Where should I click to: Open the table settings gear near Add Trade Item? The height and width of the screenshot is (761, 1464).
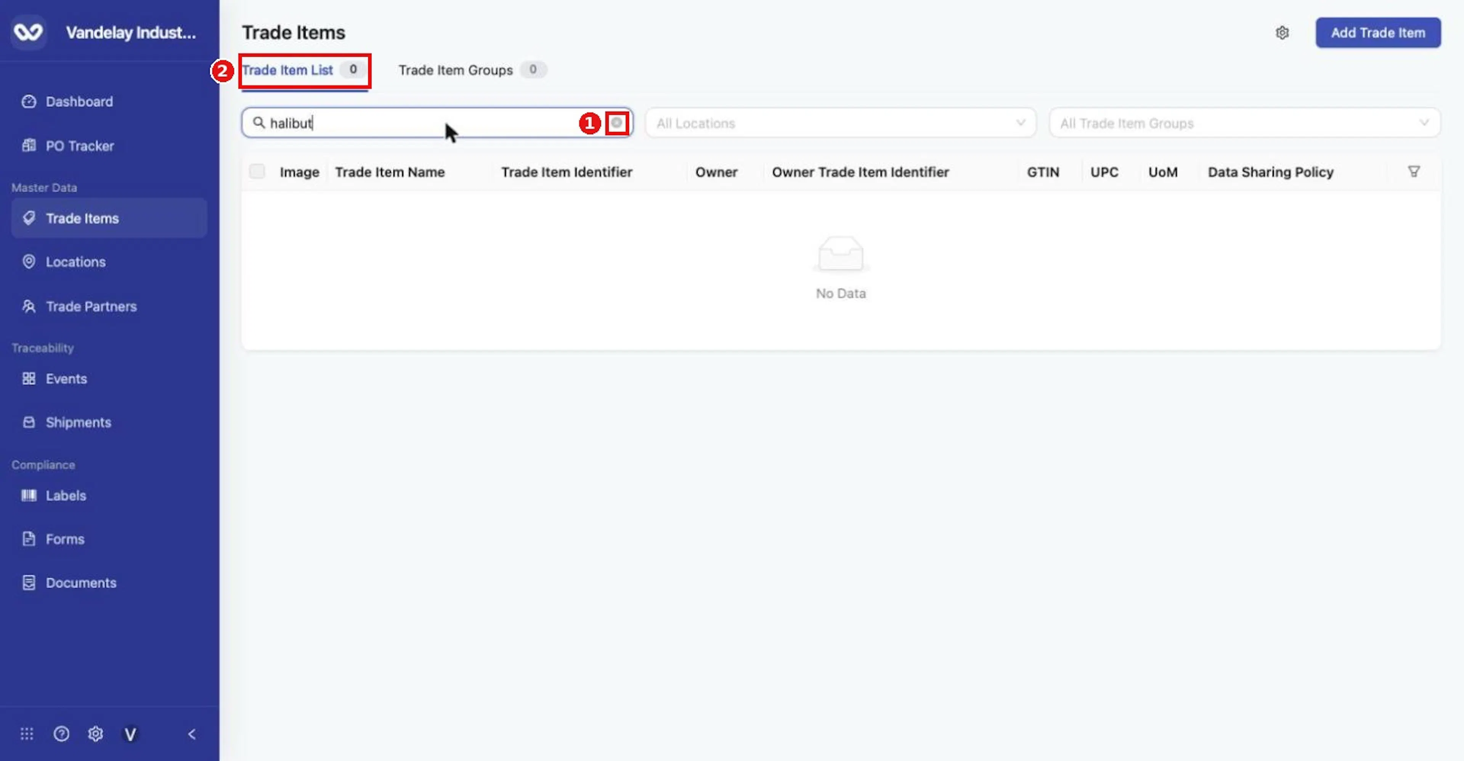pyautogui.click(x=1282, y=33)
